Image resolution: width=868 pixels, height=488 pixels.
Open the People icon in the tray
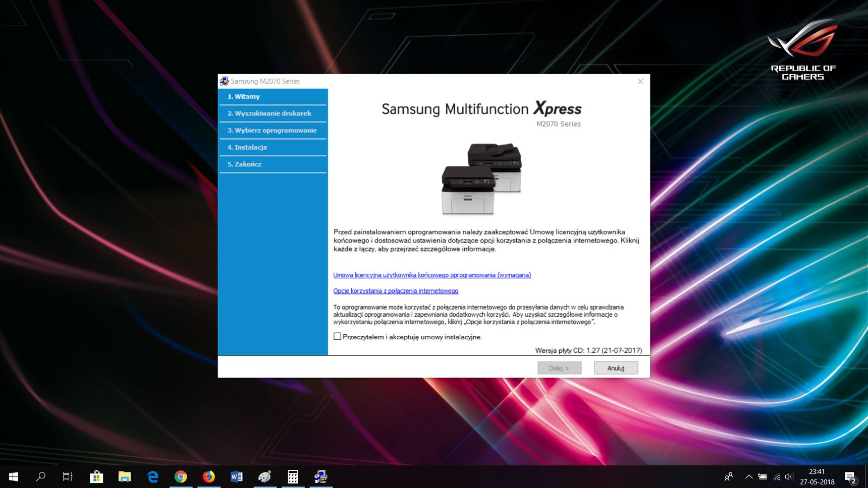pyautogui.click(x=729, y=476)
